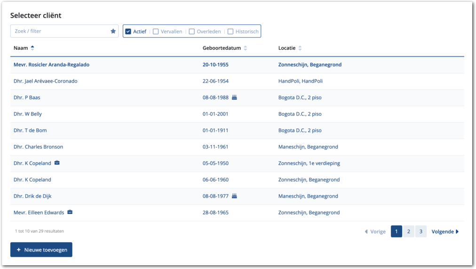The image size is (476, 269).
Task: Click the star favorite icon in search field
Action: [x=113, y=31]
